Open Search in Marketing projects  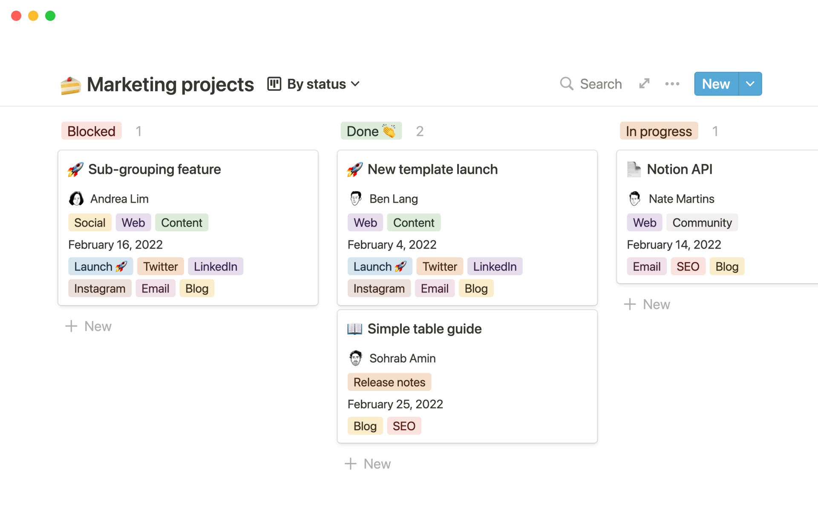591,84
